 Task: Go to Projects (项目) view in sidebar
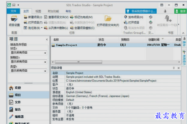click(x=29, y=95)
